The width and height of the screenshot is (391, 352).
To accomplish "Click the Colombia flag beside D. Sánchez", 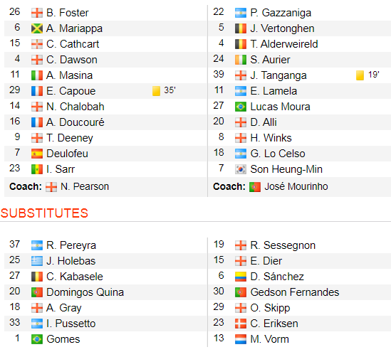I will [241, 277].
